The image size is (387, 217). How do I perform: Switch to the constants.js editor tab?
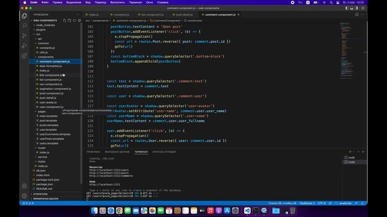[121, 14]
